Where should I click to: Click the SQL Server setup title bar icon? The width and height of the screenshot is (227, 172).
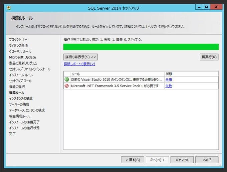point(9,8)
